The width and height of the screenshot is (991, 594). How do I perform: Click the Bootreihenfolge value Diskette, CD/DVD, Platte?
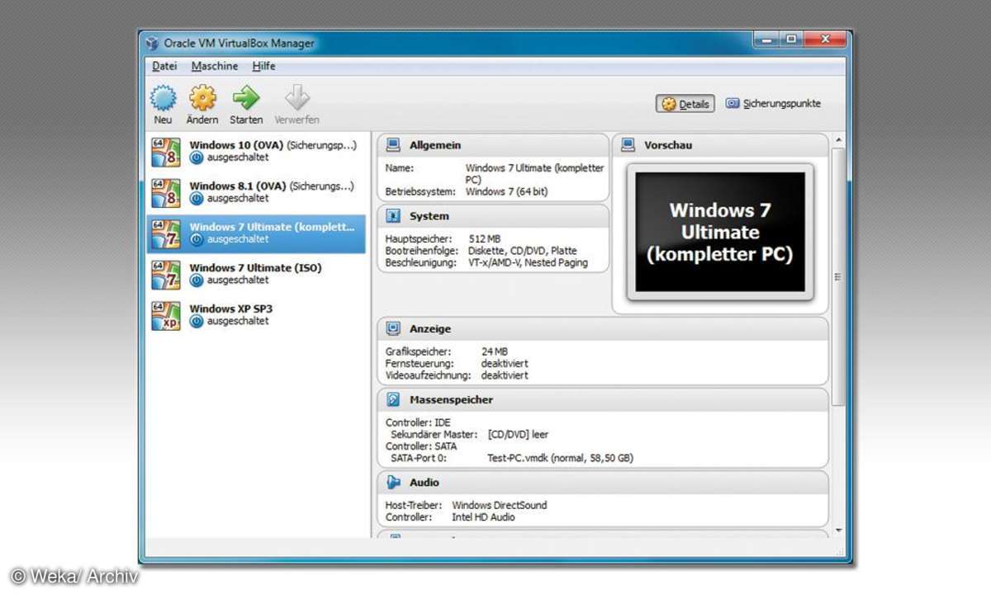click(x=523, y=251)
